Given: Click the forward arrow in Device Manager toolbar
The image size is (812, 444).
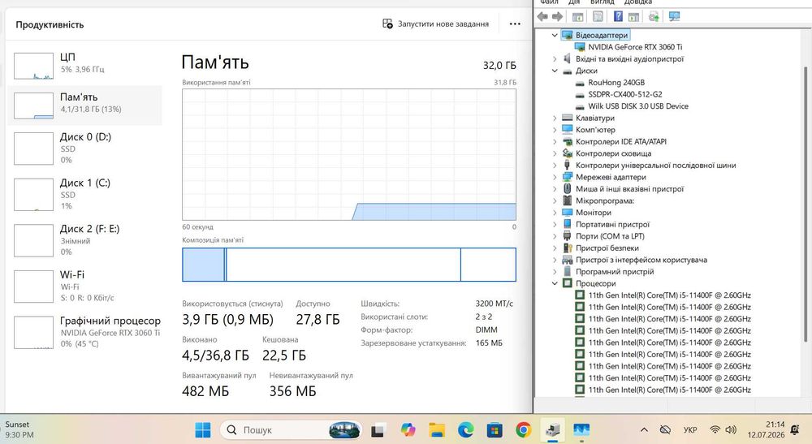Looking at the screenshot, I should coord(557,16).
